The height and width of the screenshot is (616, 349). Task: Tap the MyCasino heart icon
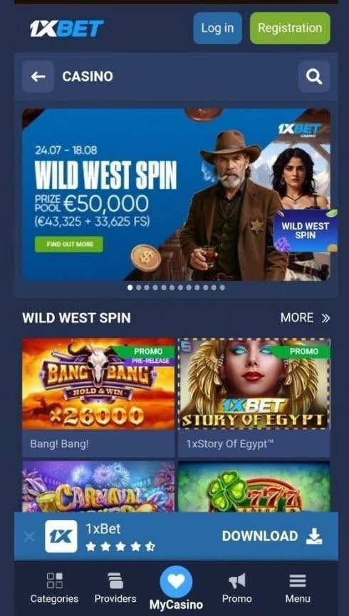(176, 582)
